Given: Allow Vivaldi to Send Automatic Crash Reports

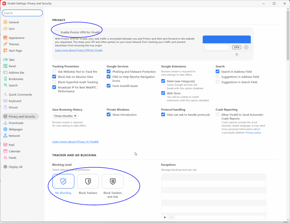Looking at the screenshot, I should tap(217, 115).
